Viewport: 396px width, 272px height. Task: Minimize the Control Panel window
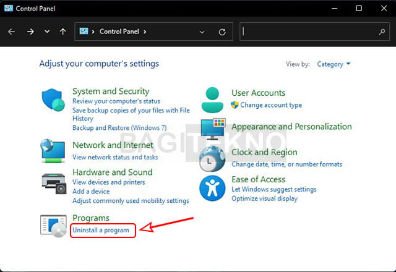[x=334, y=8]
